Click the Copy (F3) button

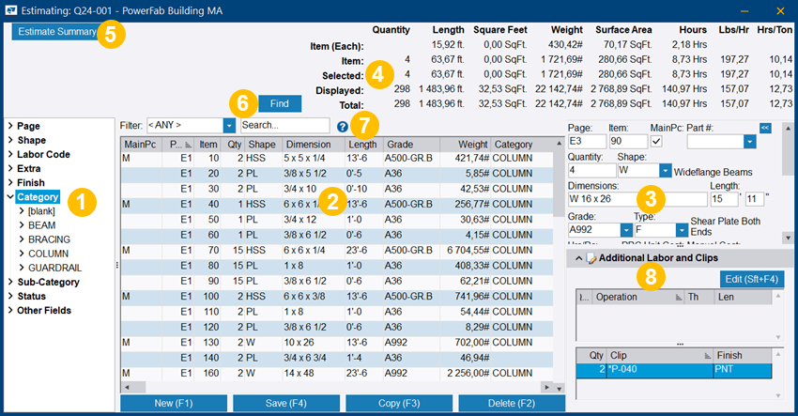[399, 403]
